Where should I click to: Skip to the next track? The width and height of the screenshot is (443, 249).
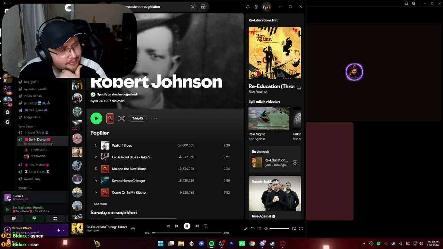[x=197, y=226]
